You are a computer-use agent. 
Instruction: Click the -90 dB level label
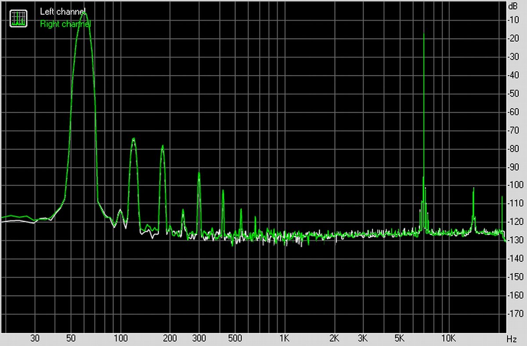pos(513,167)
